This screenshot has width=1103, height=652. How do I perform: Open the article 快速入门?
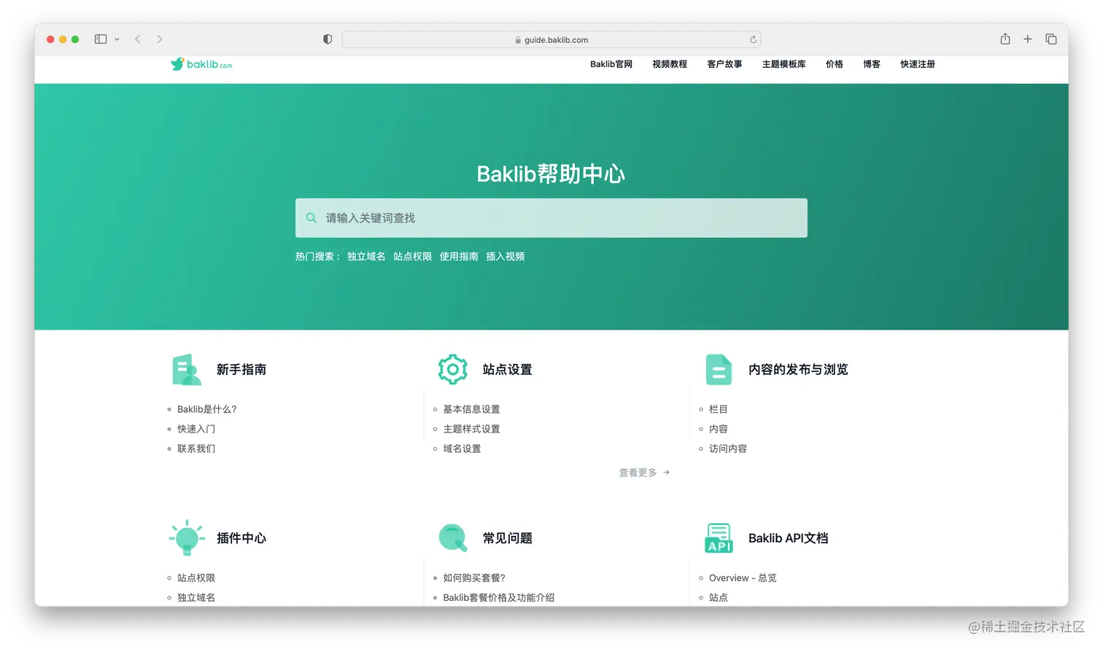point(196,429)
